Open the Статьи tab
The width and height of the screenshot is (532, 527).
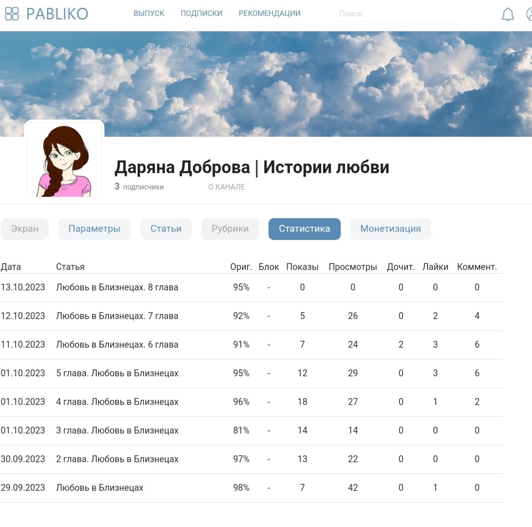(x=166, y=229)
